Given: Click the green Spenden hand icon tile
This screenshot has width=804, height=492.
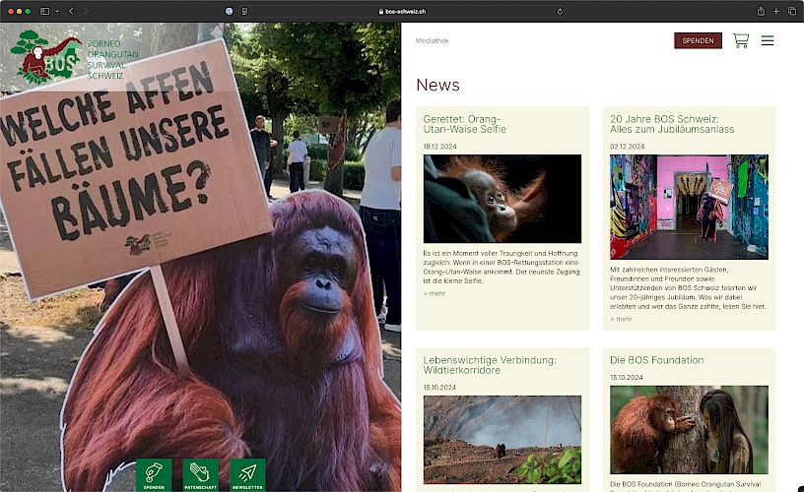Looking at the screenshot, I should point(154,474).
